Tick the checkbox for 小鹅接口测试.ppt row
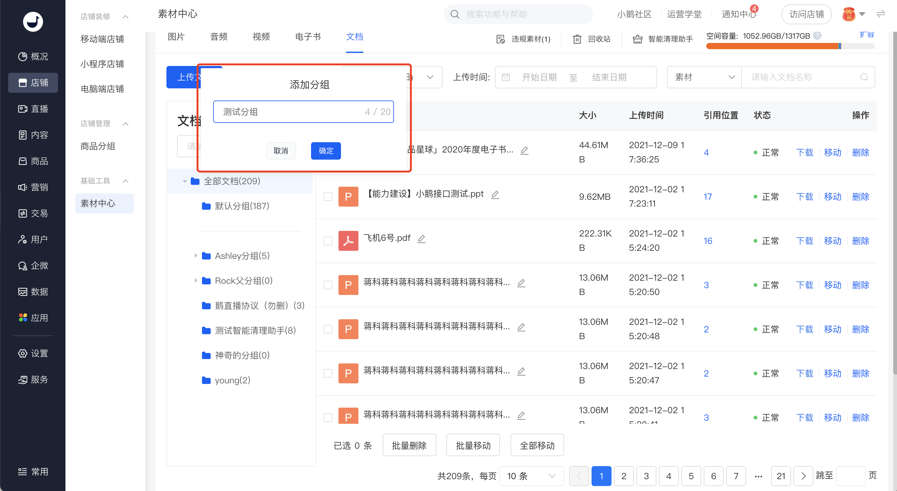The image size is (897, 491). point(328,196)
